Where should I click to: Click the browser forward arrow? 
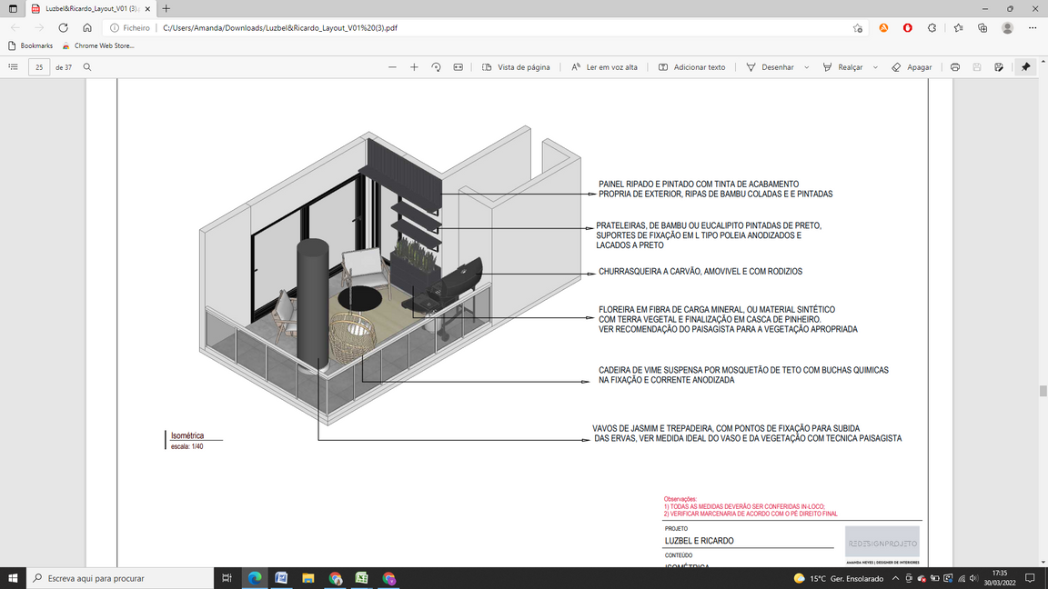tap(39, 28)
